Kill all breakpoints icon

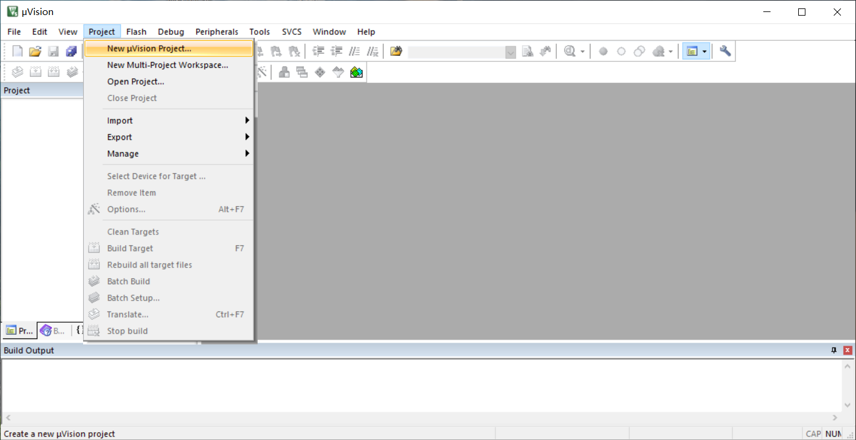pyautogui.click(x=659, y=52)
